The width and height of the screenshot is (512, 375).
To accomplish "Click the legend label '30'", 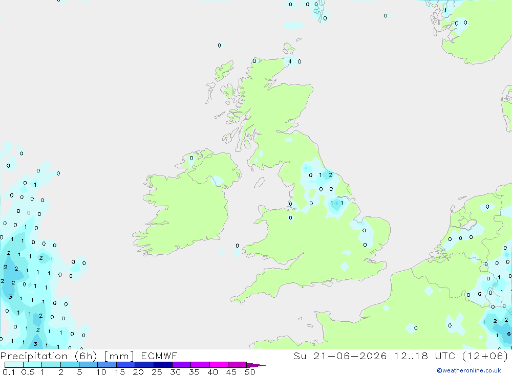I will pos(175,372).
